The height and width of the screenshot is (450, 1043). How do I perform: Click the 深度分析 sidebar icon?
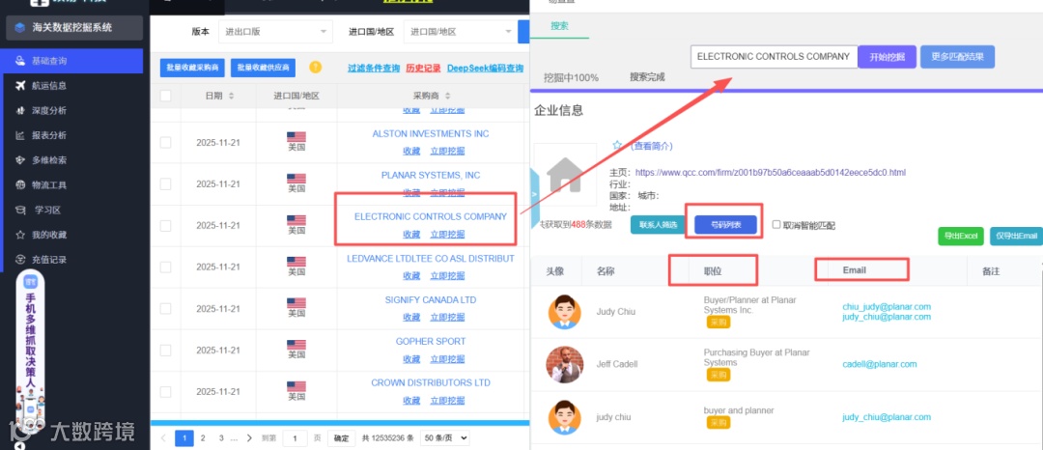[x=20, y=110]
